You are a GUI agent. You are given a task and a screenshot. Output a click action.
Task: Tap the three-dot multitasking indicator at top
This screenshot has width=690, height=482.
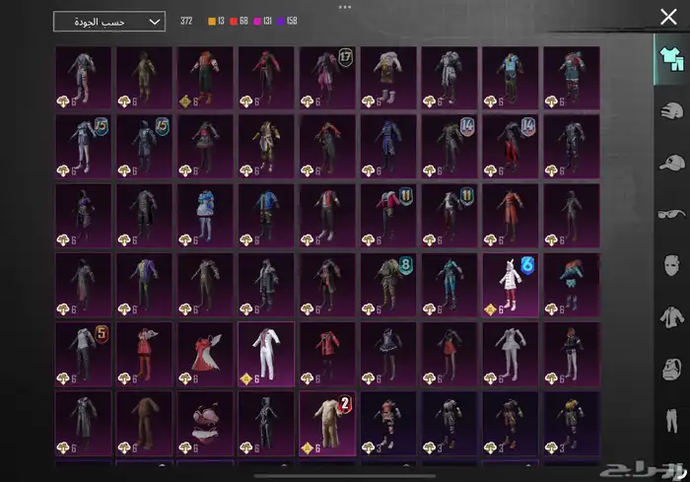(345, 7)
